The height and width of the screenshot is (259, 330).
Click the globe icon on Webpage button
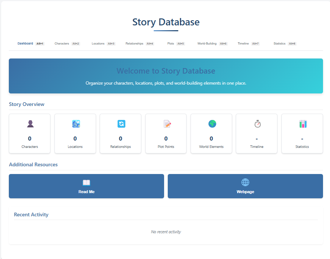tap(245, 182)
